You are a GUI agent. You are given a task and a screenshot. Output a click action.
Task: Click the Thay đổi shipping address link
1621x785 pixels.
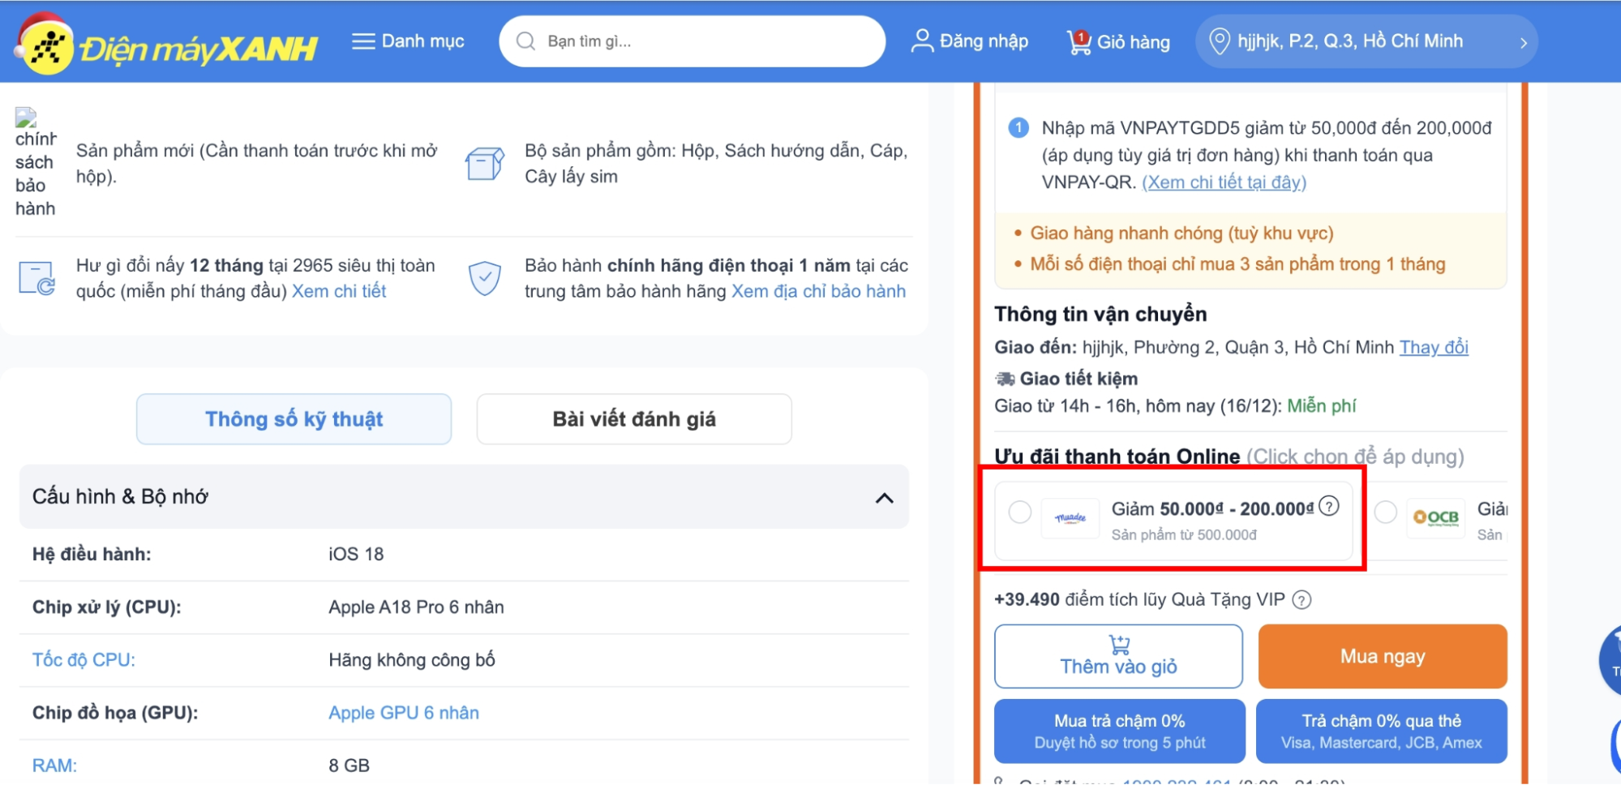coord(1434,347)
